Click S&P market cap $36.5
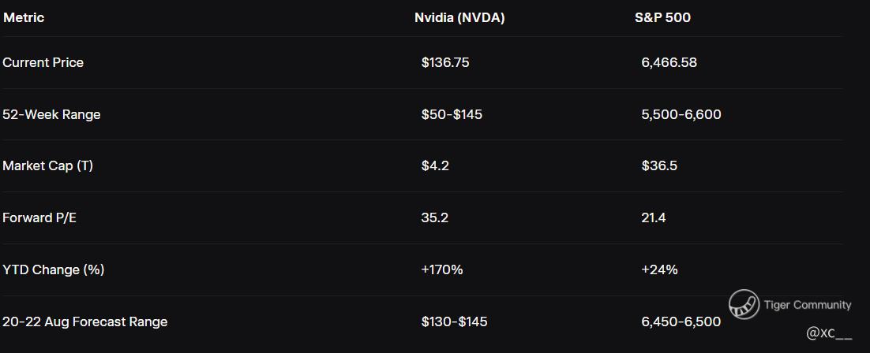Viewport: 870px width, 353px height. 659,166
